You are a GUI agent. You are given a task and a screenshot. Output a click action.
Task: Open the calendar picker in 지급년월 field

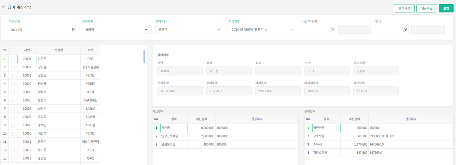pyautogui.click(x=73, y=30)
